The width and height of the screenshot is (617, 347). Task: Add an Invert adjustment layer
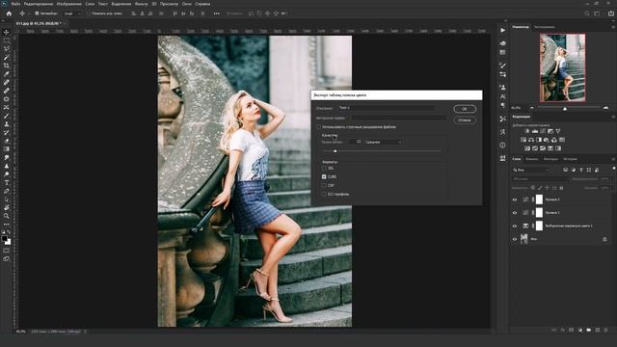[527, 148]
